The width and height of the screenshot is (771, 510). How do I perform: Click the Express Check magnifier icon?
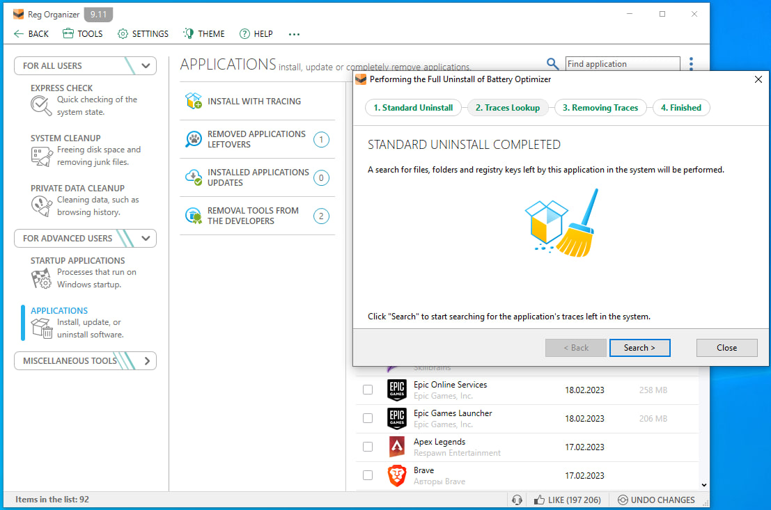[x=41, y=106]
